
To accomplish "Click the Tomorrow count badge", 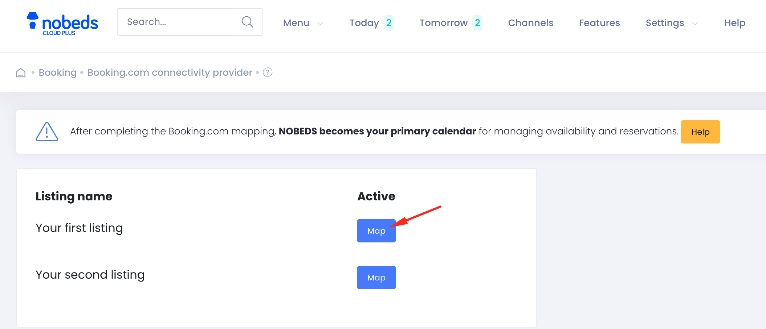I will (477, 23).
